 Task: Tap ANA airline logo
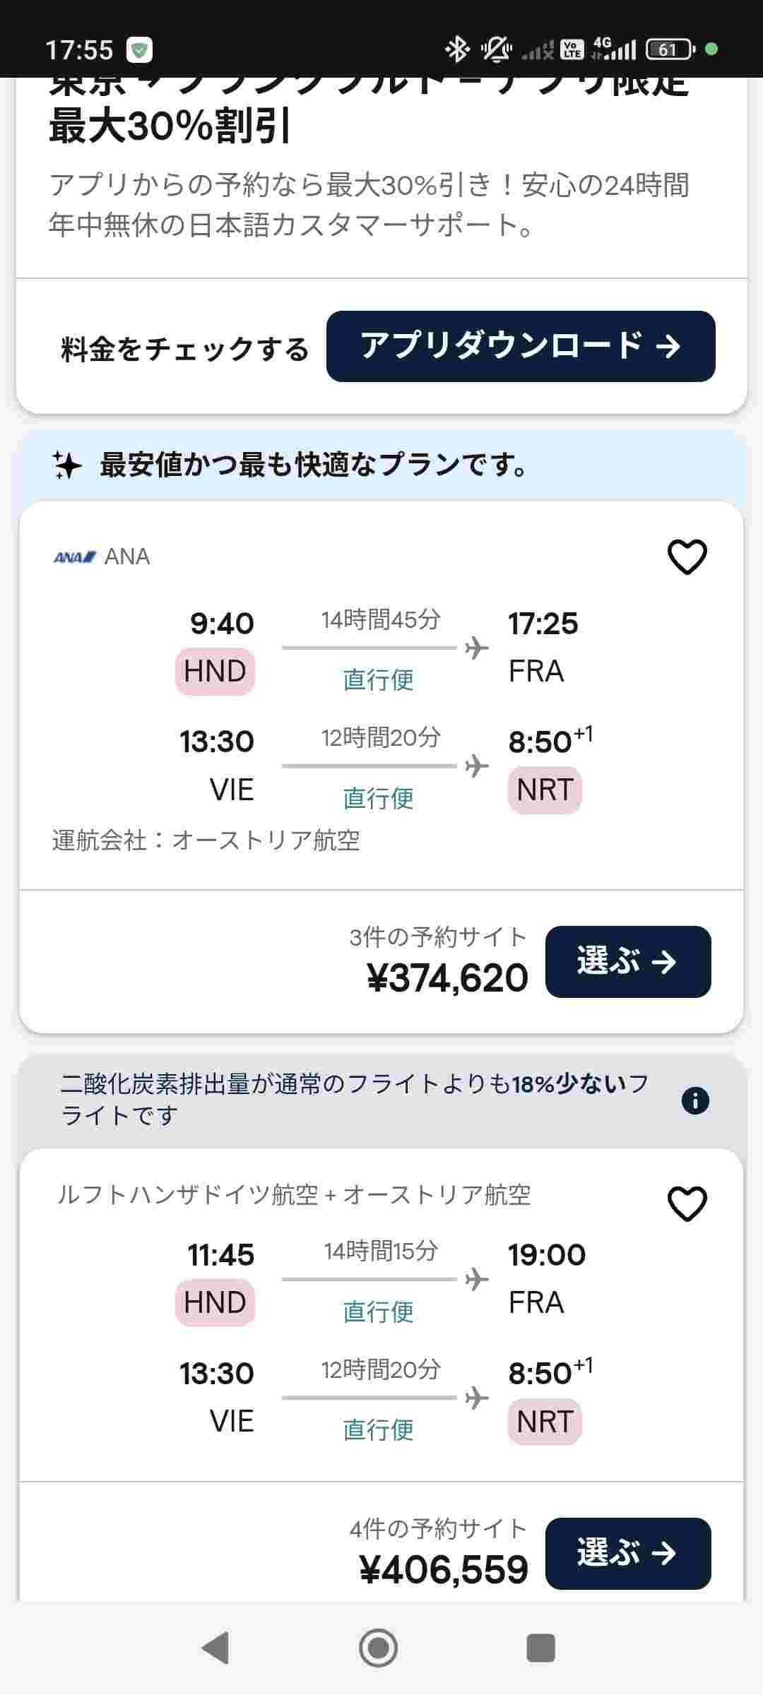pos(75,557)
